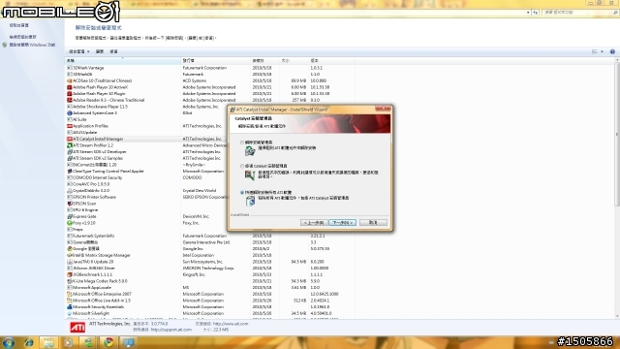620x349 pixels.
Task: Open Windows Media Player from the taskbar
Action: (x=69, y=342)
